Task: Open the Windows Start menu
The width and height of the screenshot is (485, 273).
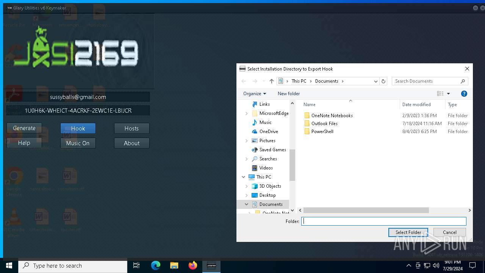Action: (x=9, y=266)
